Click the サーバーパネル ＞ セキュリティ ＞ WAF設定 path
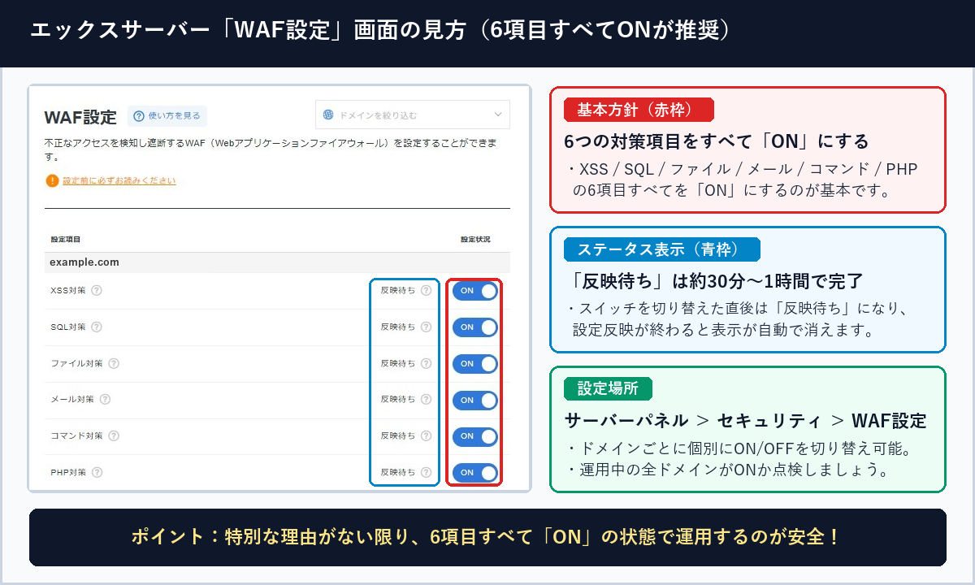 pyautogui.click(x=745, y=421)
